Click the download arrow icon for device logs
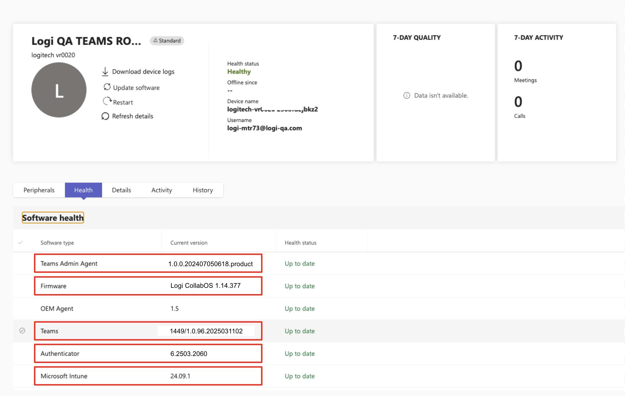625x396 pixels. (105, 71)
